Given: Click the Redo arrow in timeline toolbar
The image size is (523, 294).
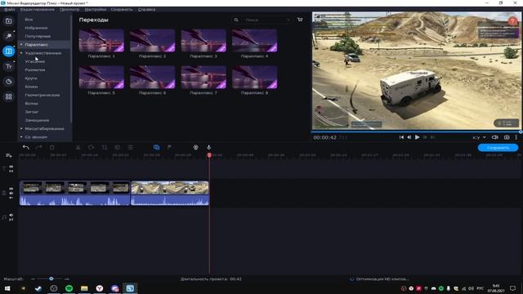Looking at the screenshot, I should pos(39,147).
